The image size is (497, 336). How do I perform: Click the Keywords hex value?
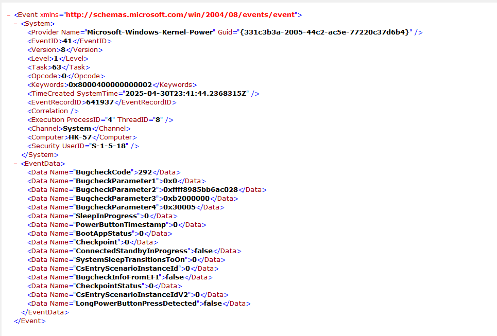pyautogui.click(x=110, y=85)
